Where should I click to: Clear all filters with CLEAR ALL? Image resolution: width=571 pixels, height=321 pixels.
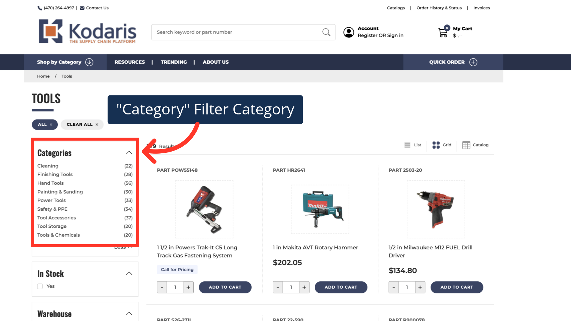pyautogui.click(x=82, y=125)
